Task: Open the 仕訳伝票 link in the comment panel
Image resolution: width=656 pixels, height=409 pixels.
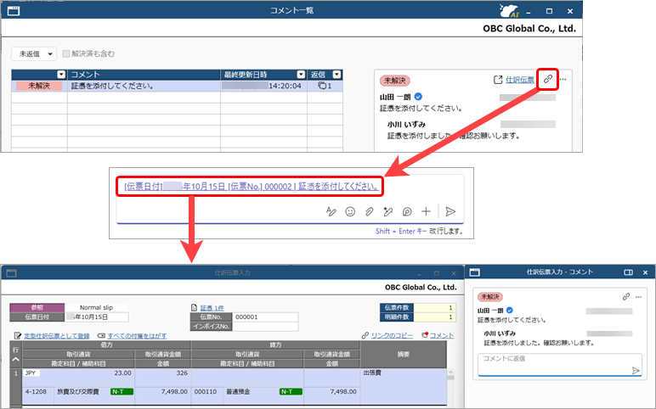Action: 519,80
